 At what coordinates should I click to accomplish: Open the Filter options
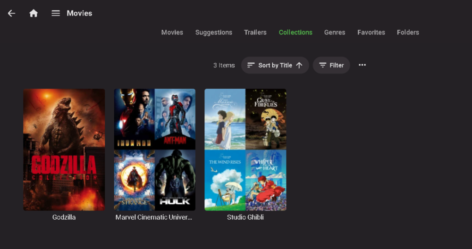click(x=331, y=65)
